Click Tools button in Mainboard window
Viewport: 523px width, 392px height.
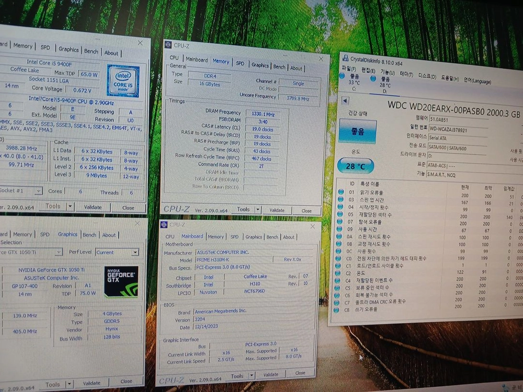237,376
